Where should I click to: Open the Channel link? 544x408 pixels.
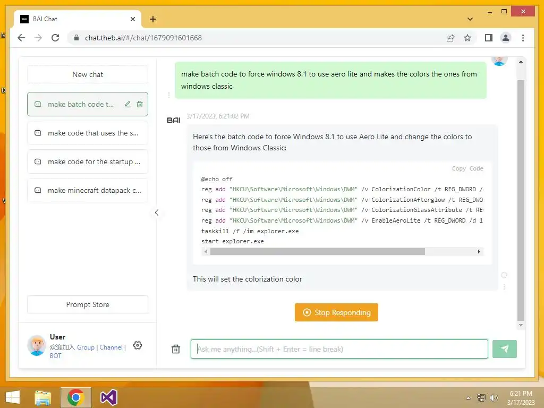pyautogui.click(x=111, y=347)
